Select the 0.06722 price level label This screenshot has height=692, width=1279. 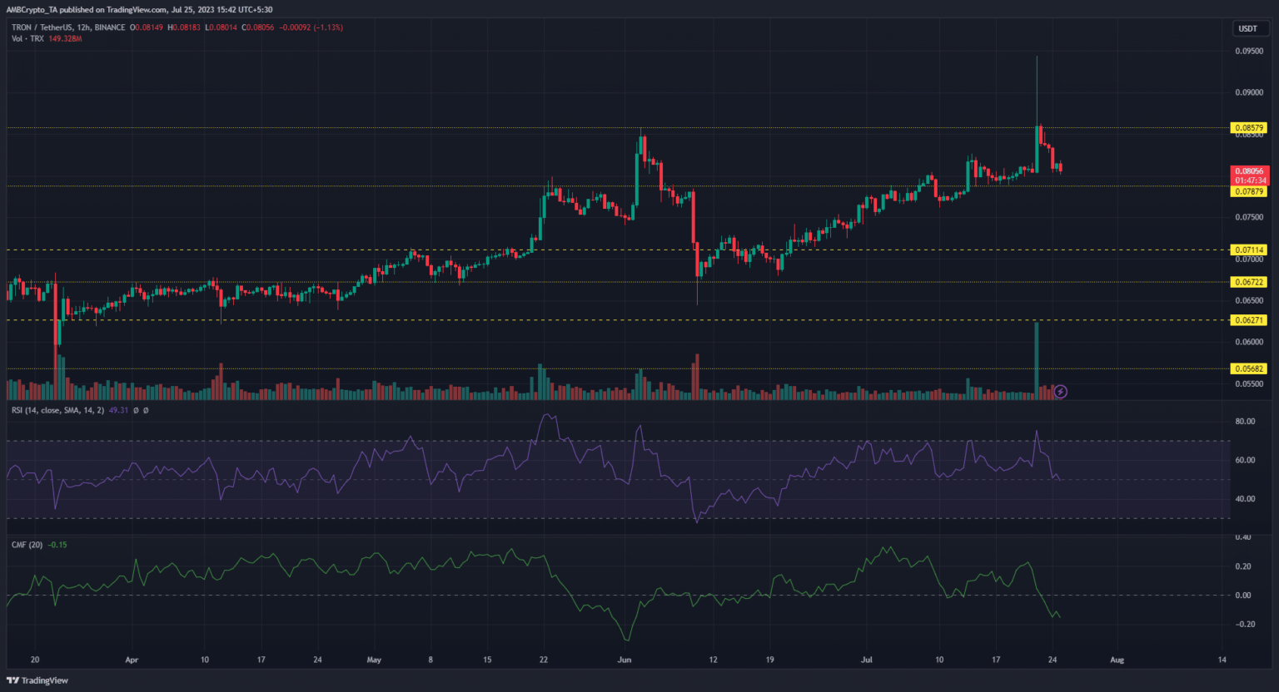point(1248,282)
